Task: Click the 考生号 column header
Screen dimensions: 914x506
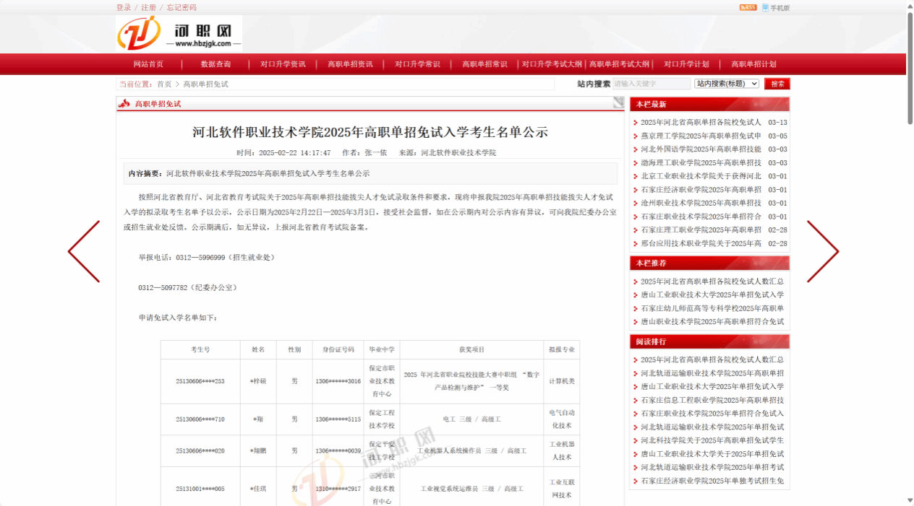Action: pos(200,349)
